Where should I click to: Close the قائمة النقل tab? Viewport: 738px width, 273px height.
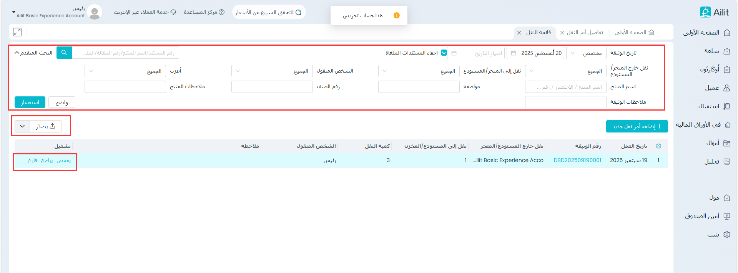click(x=519, y=33)
